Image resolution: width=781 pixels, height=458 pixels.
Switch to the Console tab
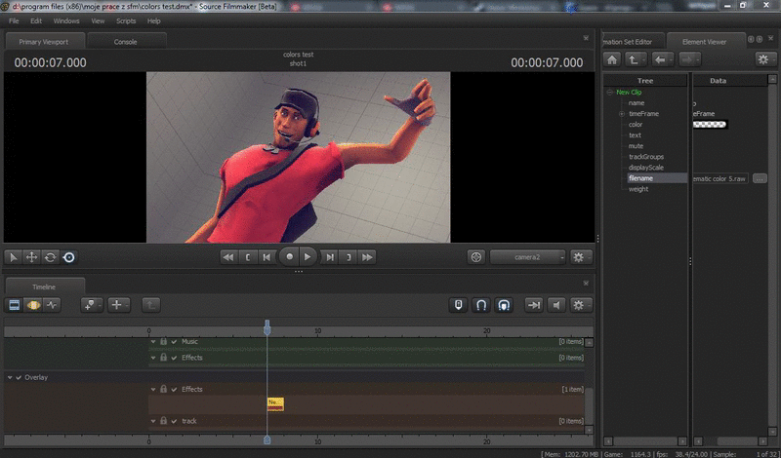tap(126, 42)
